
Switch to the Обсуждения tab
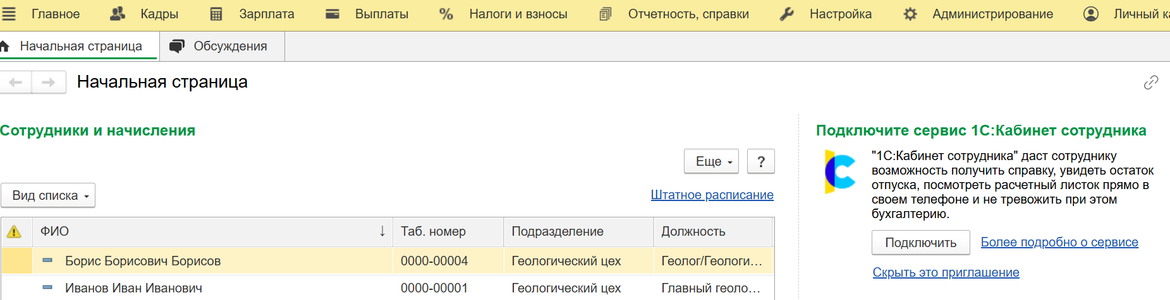[x=222, y=46]
